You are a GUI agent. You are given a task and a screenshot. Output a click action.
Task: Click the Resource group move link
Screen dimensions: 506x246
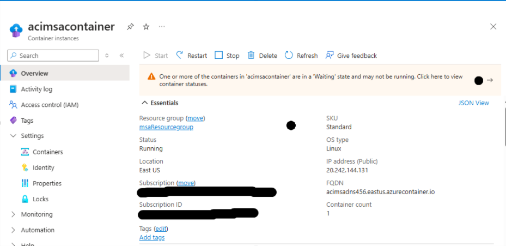[196, 118]
